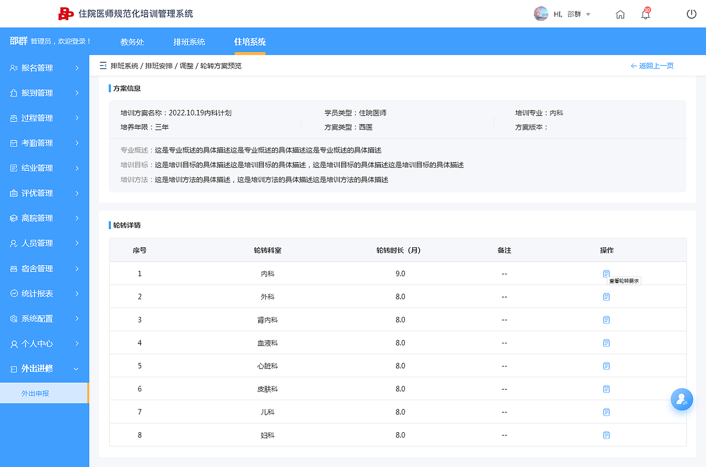Click the 报名管理 sidebar icon

[14, 68]
